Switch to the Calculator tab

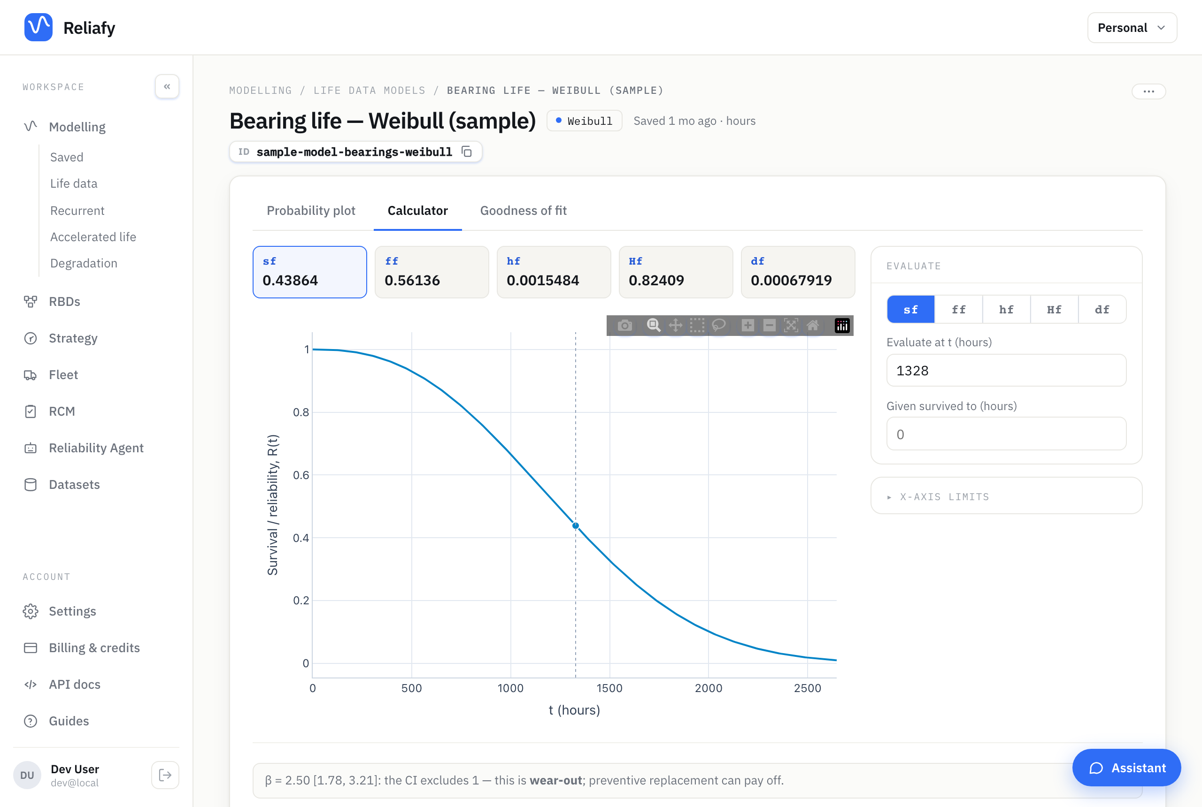pos(418,211)
